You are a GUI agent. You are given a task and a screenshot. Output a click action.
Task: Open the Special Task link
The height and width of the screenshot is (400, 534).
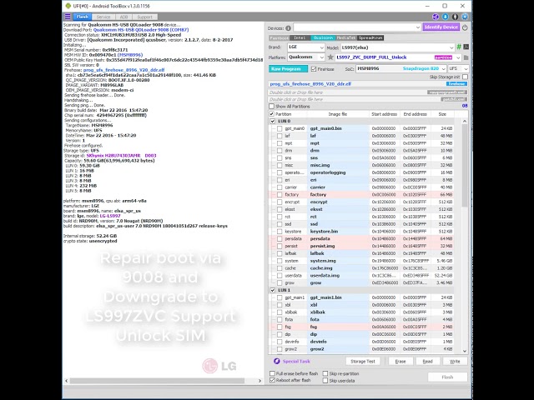[x=296, y=361]
